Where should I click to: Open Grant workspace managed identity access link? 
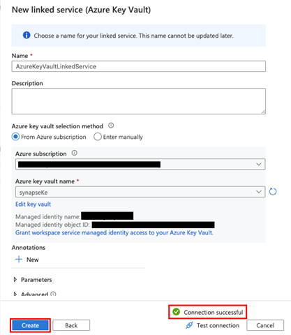(114, 232)
